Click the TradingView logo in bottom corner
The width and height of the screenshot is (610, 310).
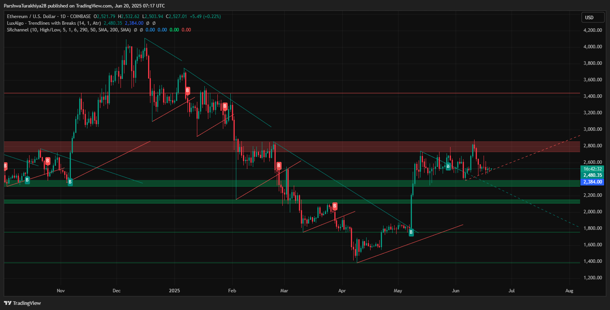(x=22, y=303)
